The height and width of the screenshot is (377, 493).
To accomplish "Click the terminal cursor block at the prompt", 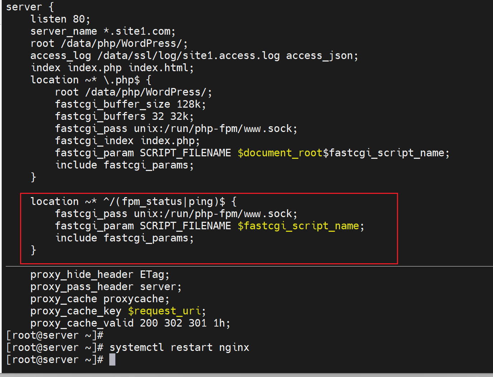I will click(x=112, y=359).
